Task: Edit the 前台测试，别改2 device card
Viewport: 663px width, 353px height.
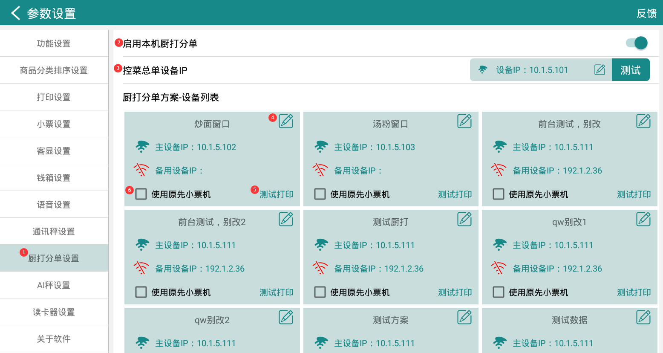Action: 286,220
